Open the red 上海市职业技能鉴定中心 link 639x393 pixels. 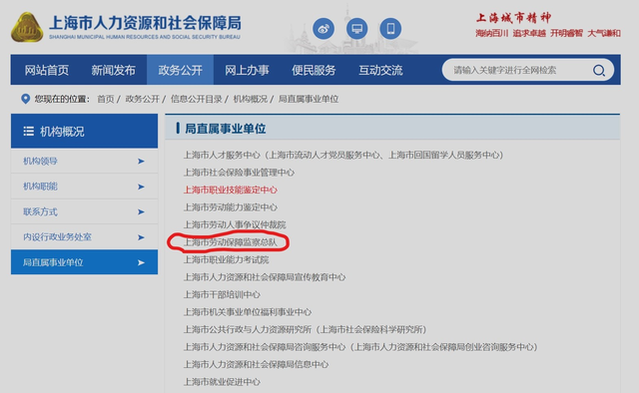[231, 190]
